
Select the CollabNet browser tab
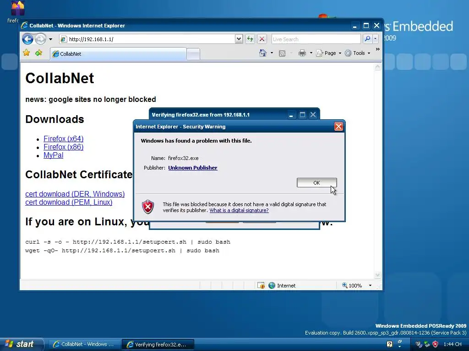(119, 54)
